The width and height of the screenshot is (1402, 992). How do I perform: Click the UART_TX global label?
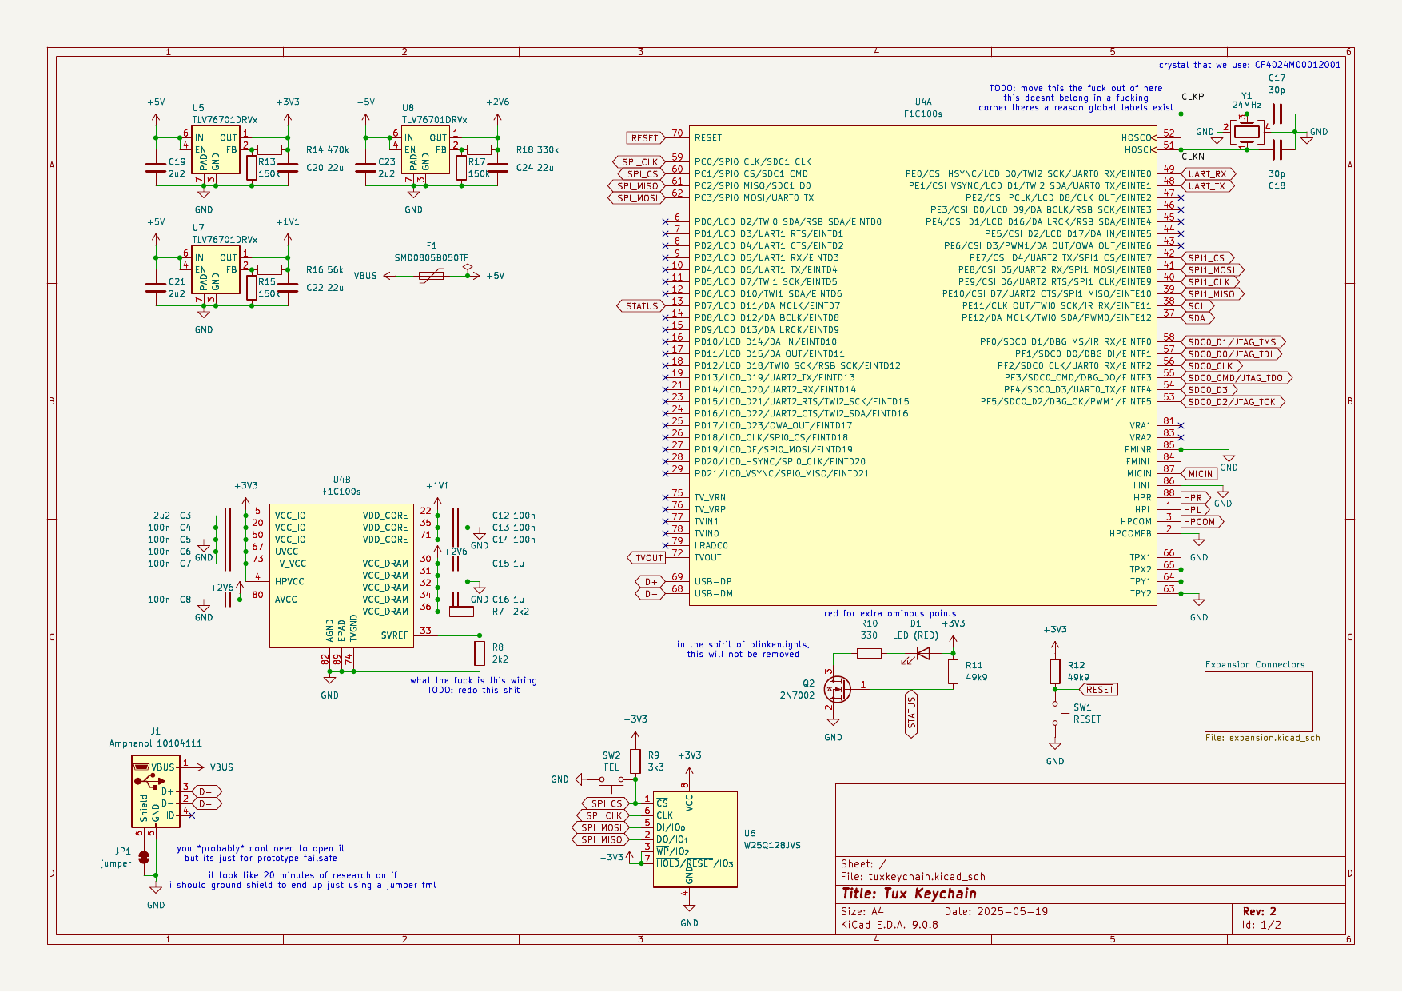click(1209, 186)
